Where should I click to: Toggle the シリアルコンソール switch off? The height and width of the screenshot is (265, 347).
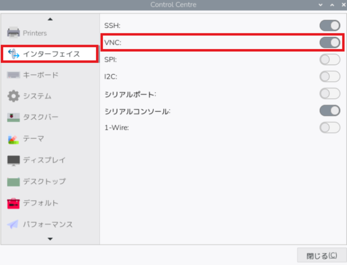(x=330, y=111)
